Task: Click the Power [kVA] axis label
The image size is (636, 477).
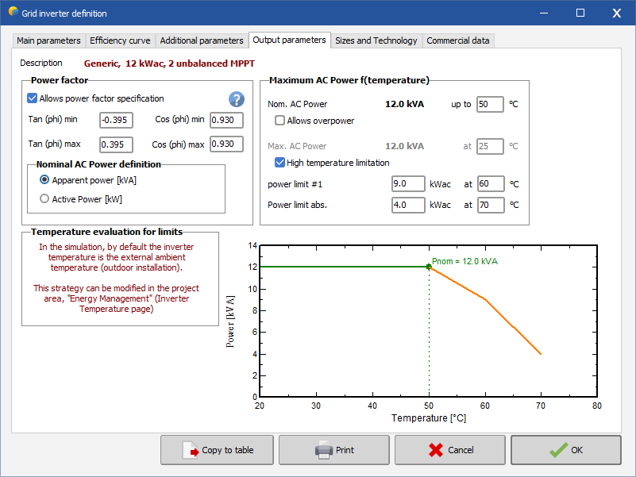Action: tap(230, 321)
